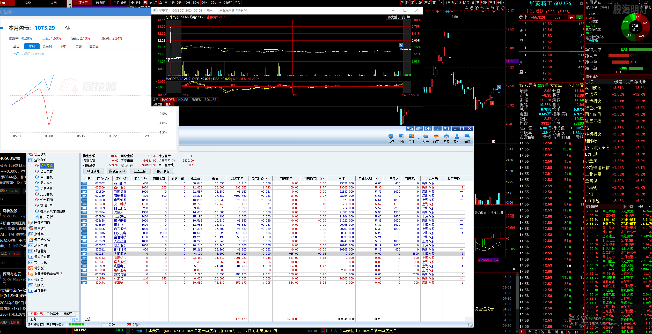The width and height of the screenshot is (652, 334).
Task: Click the download arrow icon below K-line indicators
Action: tap(514, 270)
